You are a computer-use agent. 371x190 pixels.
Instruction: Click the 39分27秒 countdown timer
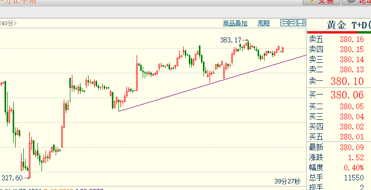(x=287, y=181)
